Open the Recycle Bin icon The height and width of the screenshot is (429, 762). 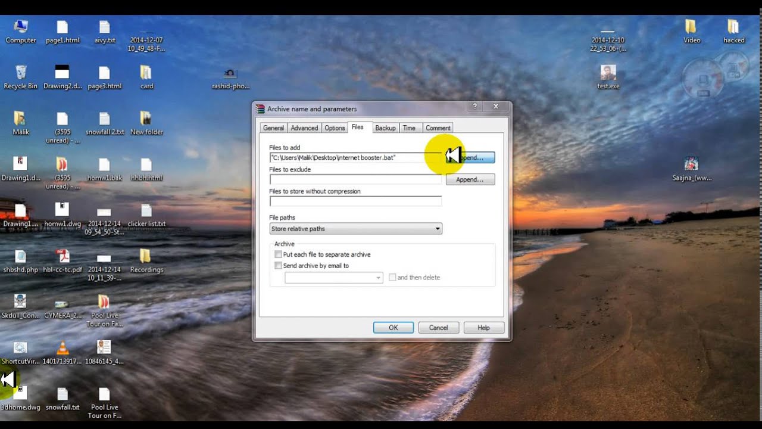[x=21, y=77]
